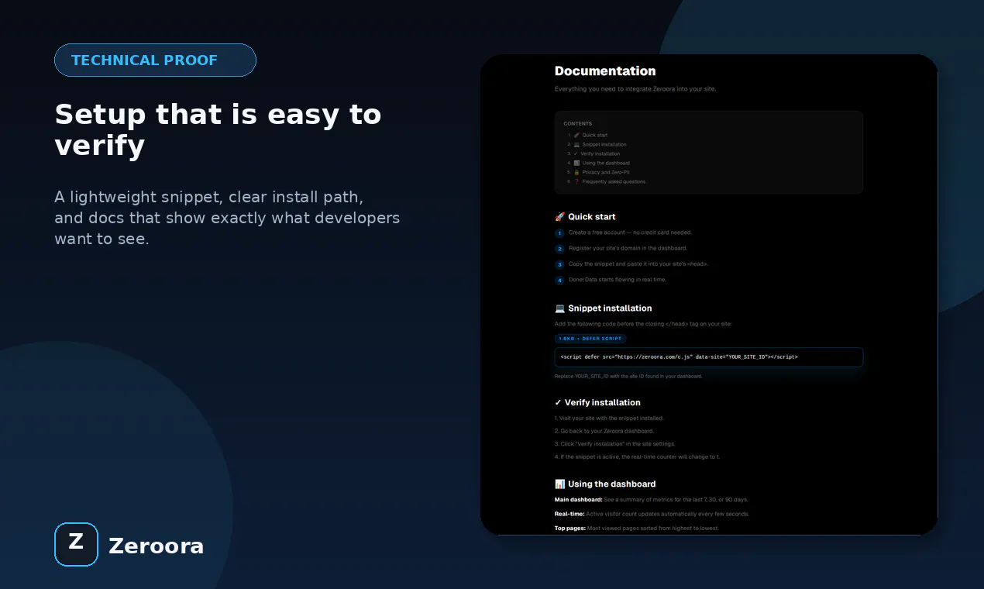
Task: Open Privacy and Zero-PII contents link
Action: [606, 173]
